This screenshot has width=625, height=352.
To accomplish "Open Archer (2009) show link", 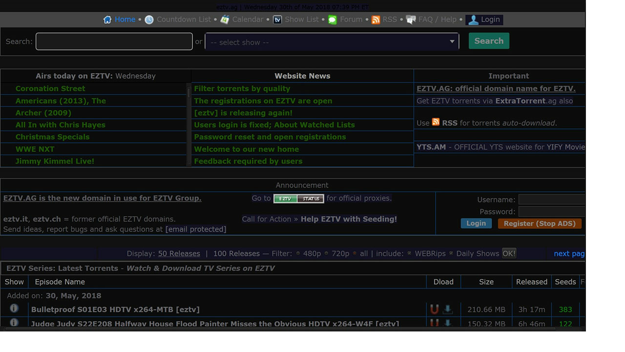I will pos(43,113).
